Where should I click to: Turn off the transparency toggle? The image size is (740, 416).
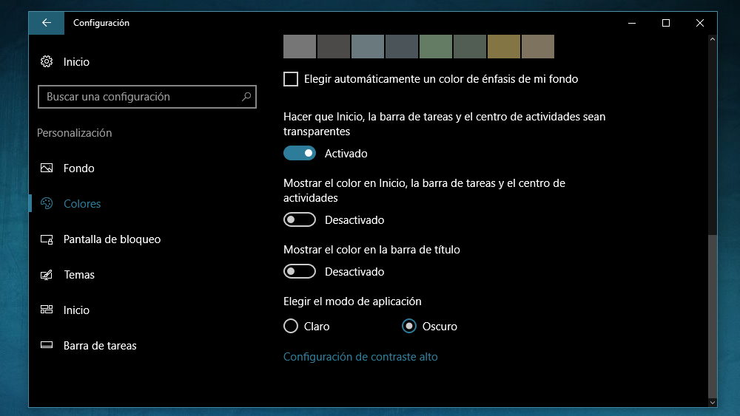coord(300,153)
